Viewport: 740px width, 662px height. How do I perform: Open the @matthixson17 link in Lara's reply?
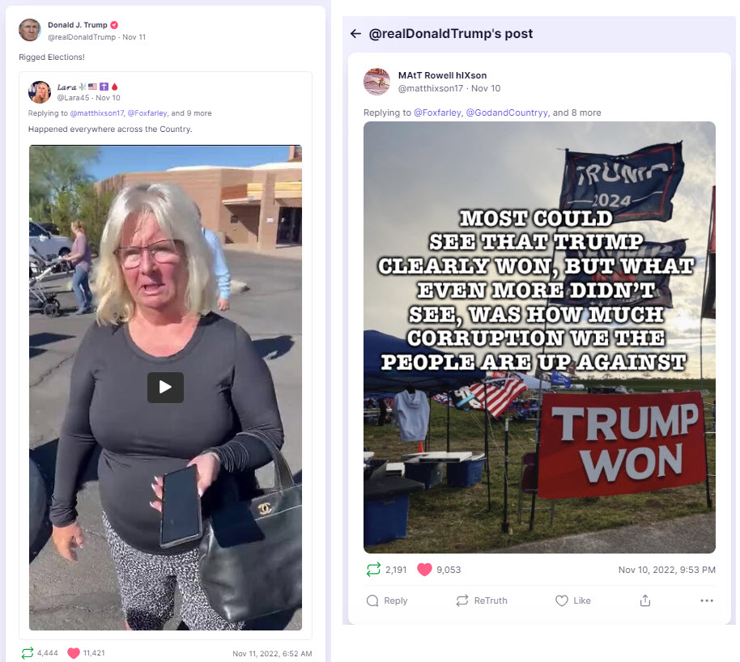(x=96, y=113)
